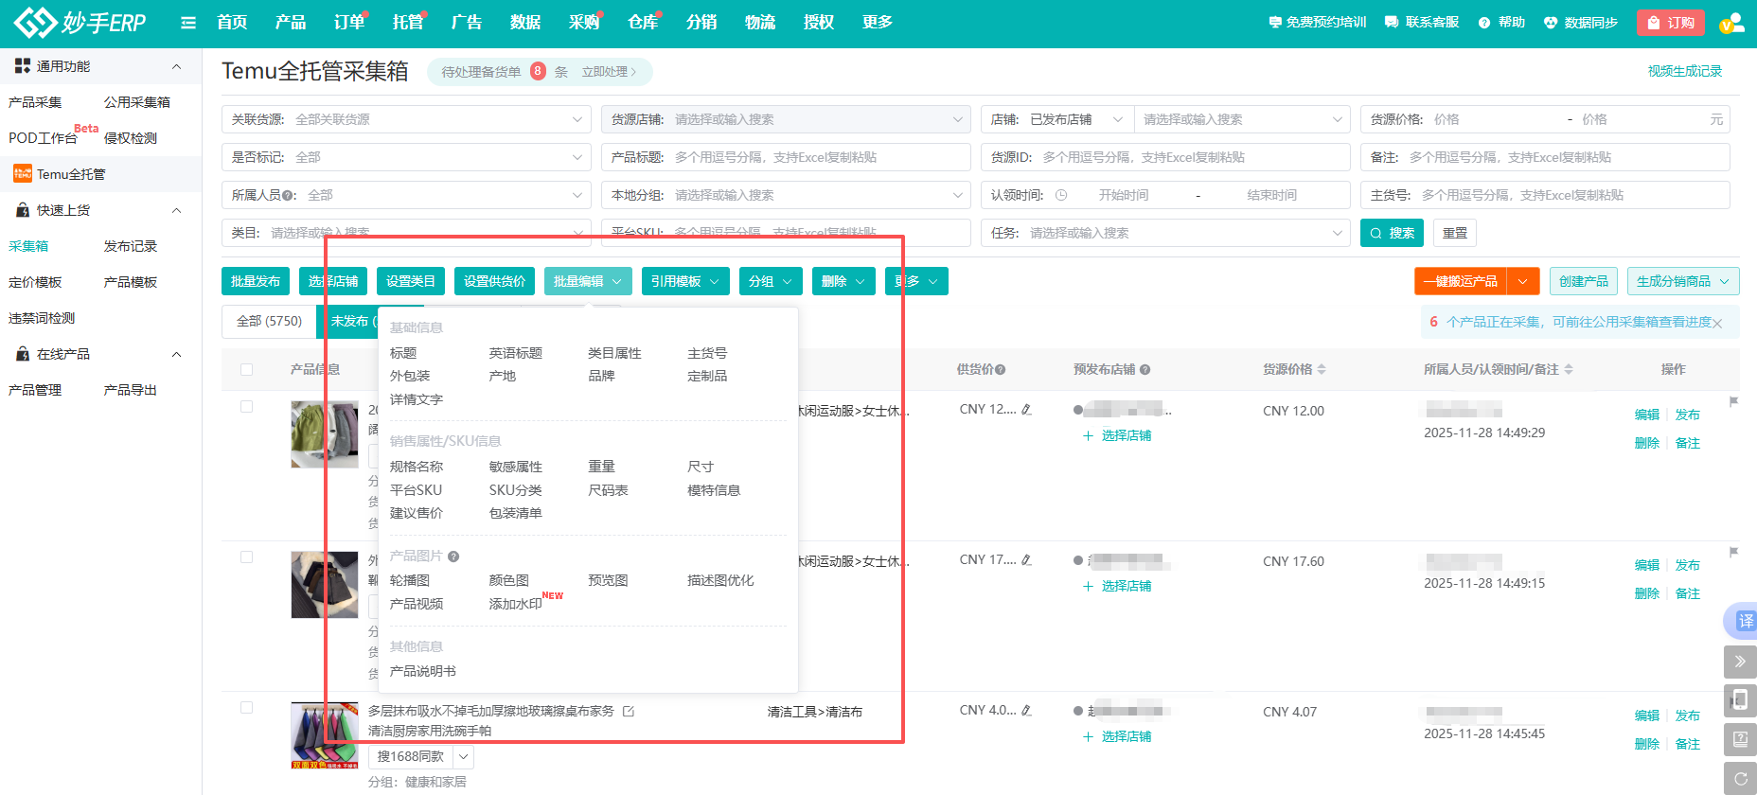
Task: Sort by the 货源价格 column arrows
Action: coord(1322,370)
